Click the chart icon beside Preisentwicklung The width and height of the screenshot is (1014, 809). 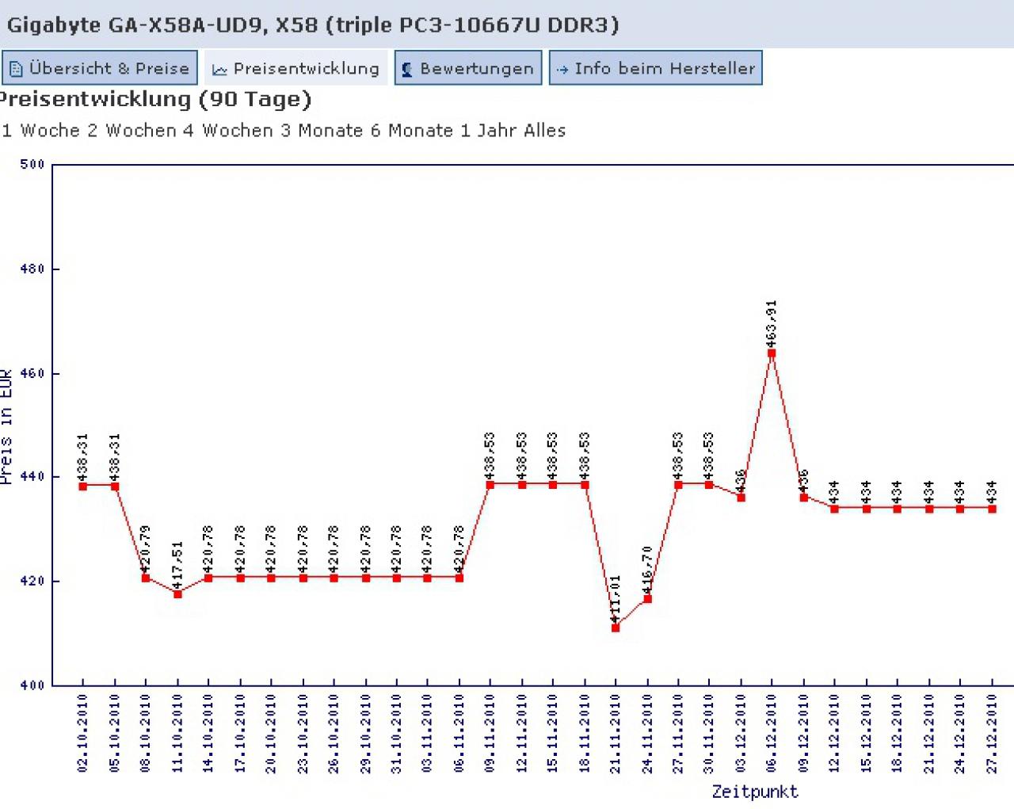pyautogui.click(x=219, y=70)
